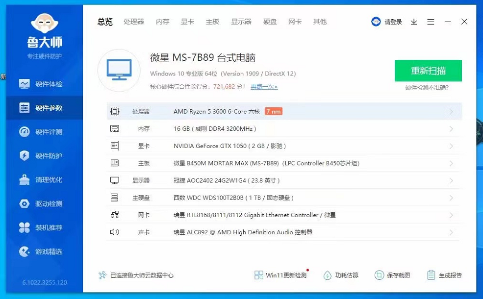The height and width of the screenshot is (299, 483).
Task: Open the 硬件评测 gauge icon
Action: pos(25,132)
